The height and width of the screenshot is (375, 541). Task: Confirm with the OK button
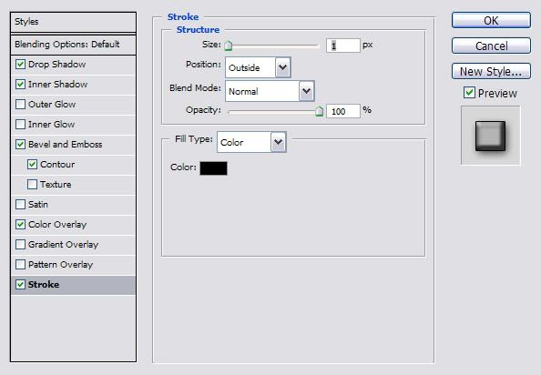(x=491, y=20)
